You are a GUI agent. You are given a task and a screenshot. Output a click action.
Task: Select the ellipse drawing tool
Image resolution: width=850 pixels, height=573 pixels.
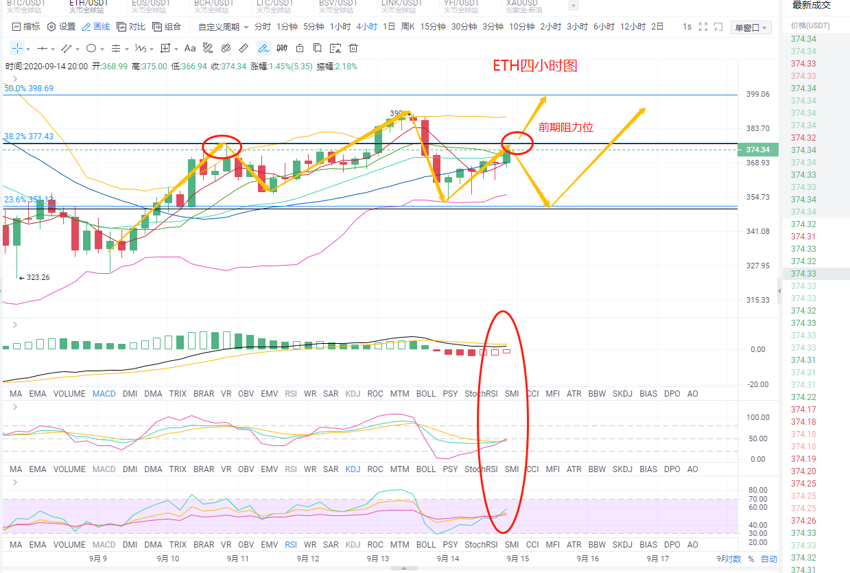(x=92, y=49)
